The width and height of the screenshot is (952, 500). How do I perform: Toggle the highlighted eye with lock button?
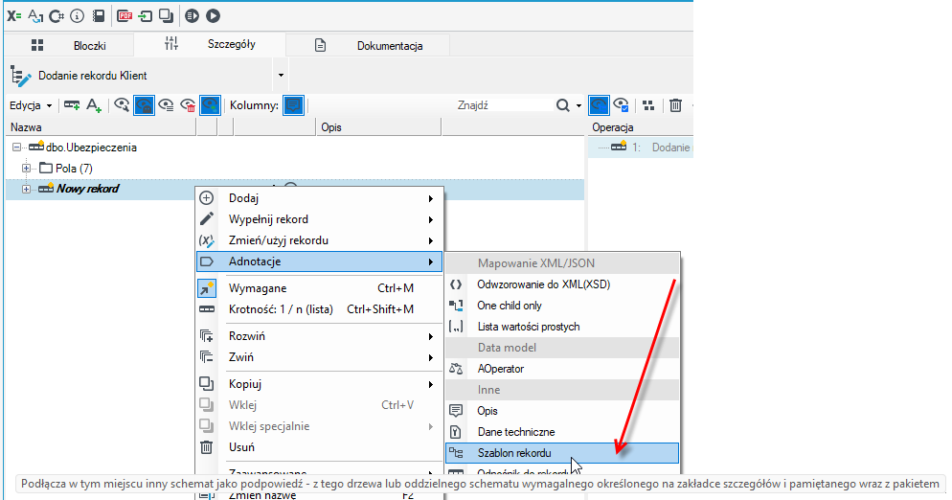tap(144, 105)
